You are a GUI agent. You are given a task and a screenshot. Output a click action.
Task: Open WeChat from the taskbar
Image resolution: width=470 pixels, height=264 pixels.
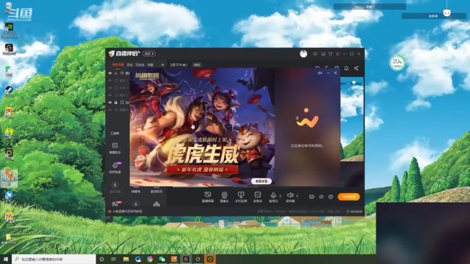click(162, 259)
